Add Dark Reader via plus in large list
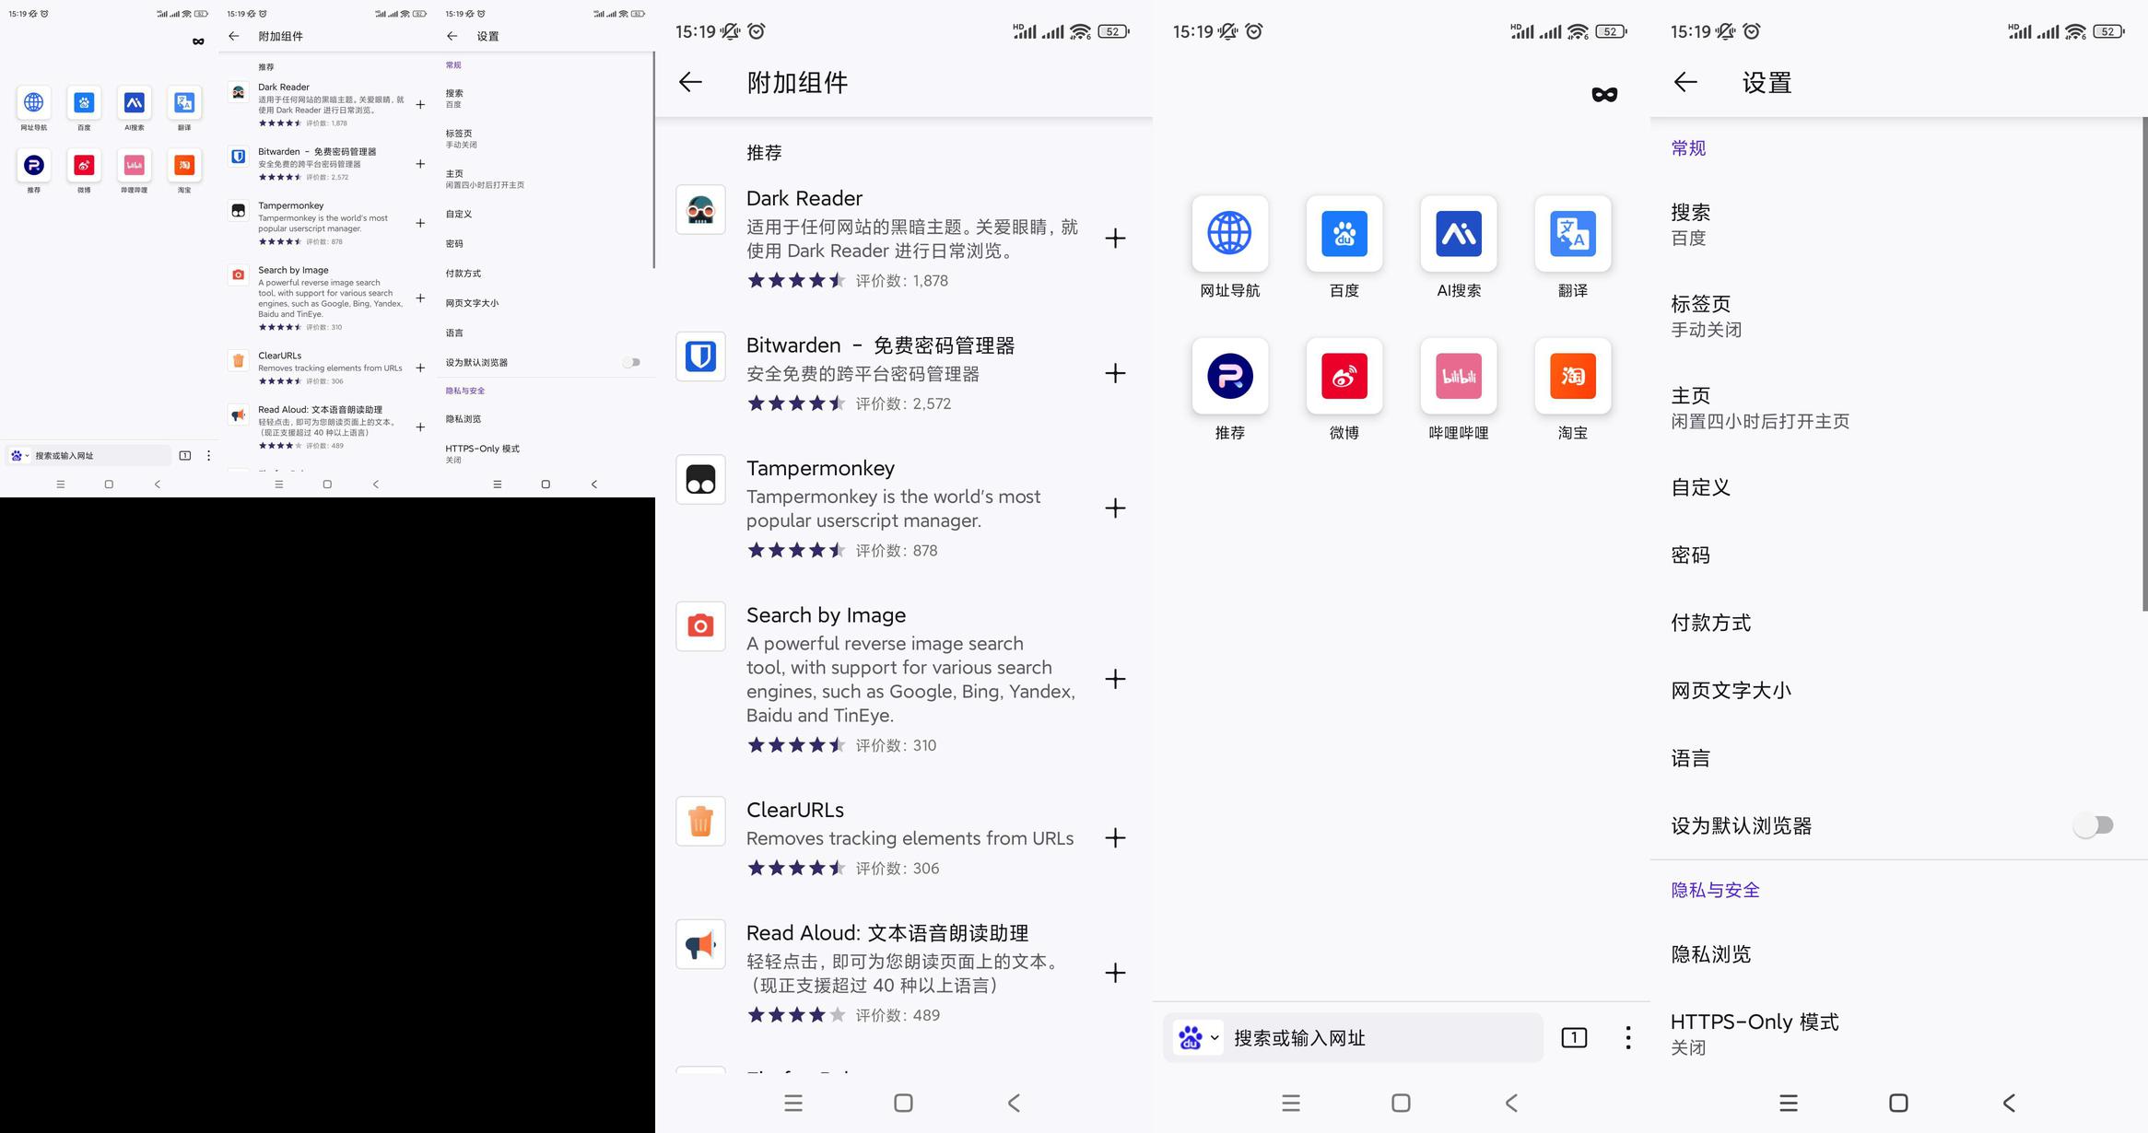2148x1133 pixels. click(1115, 239)
